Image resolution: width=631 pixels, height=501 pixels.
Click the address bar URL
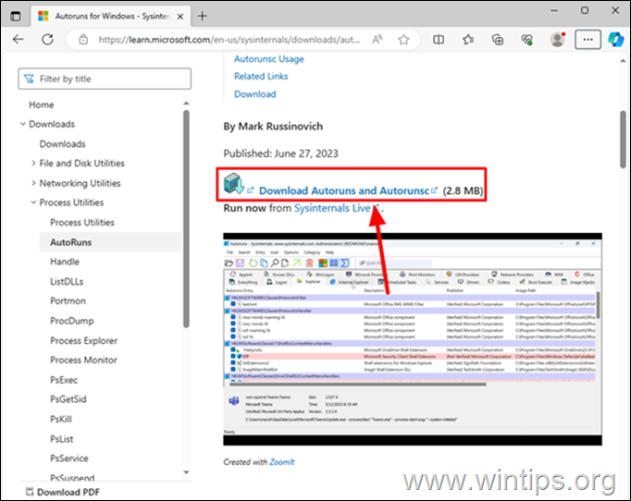[229, 40]
